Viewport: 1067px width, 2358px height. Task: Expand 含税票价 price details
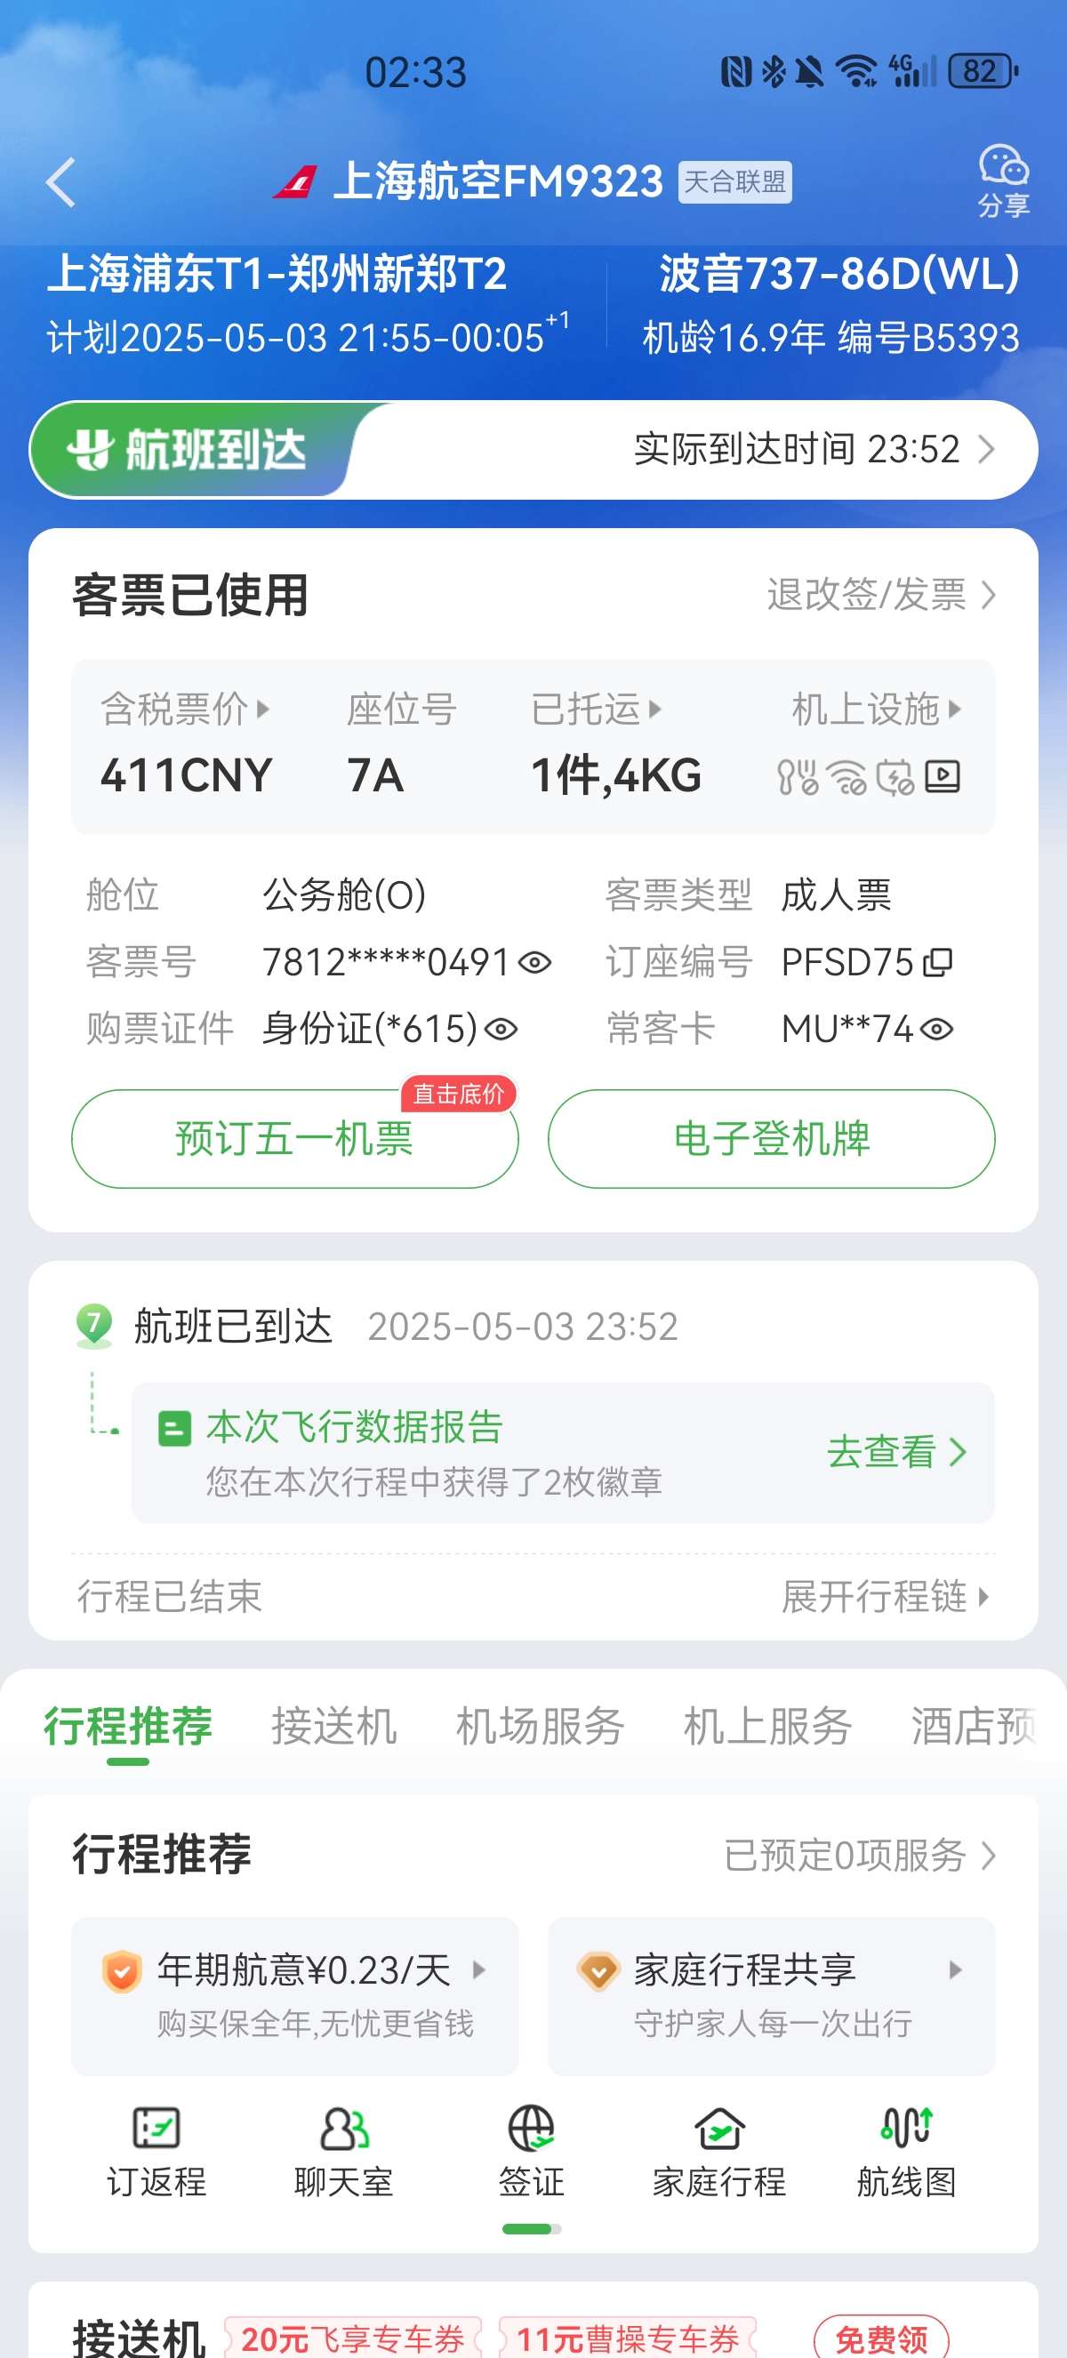click(186, 709)
